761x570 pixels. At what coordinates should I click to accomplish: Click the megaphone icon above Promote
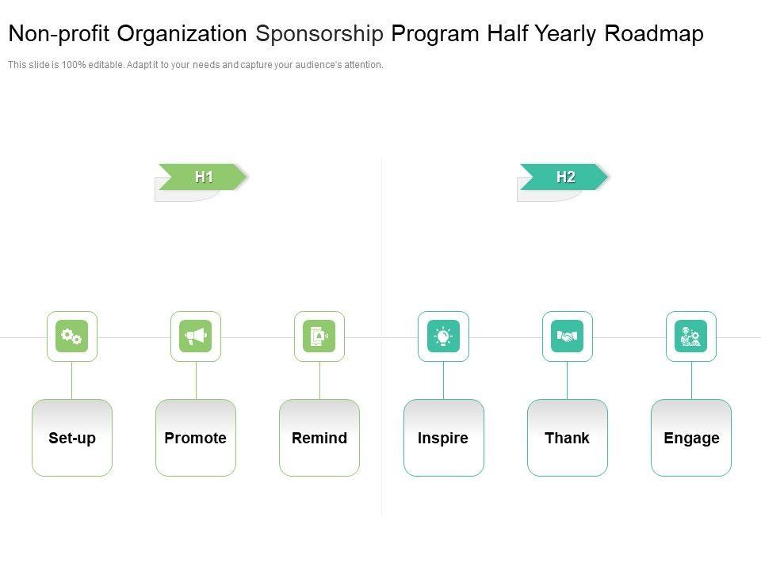pyautogui.click(x=196, y=336)
